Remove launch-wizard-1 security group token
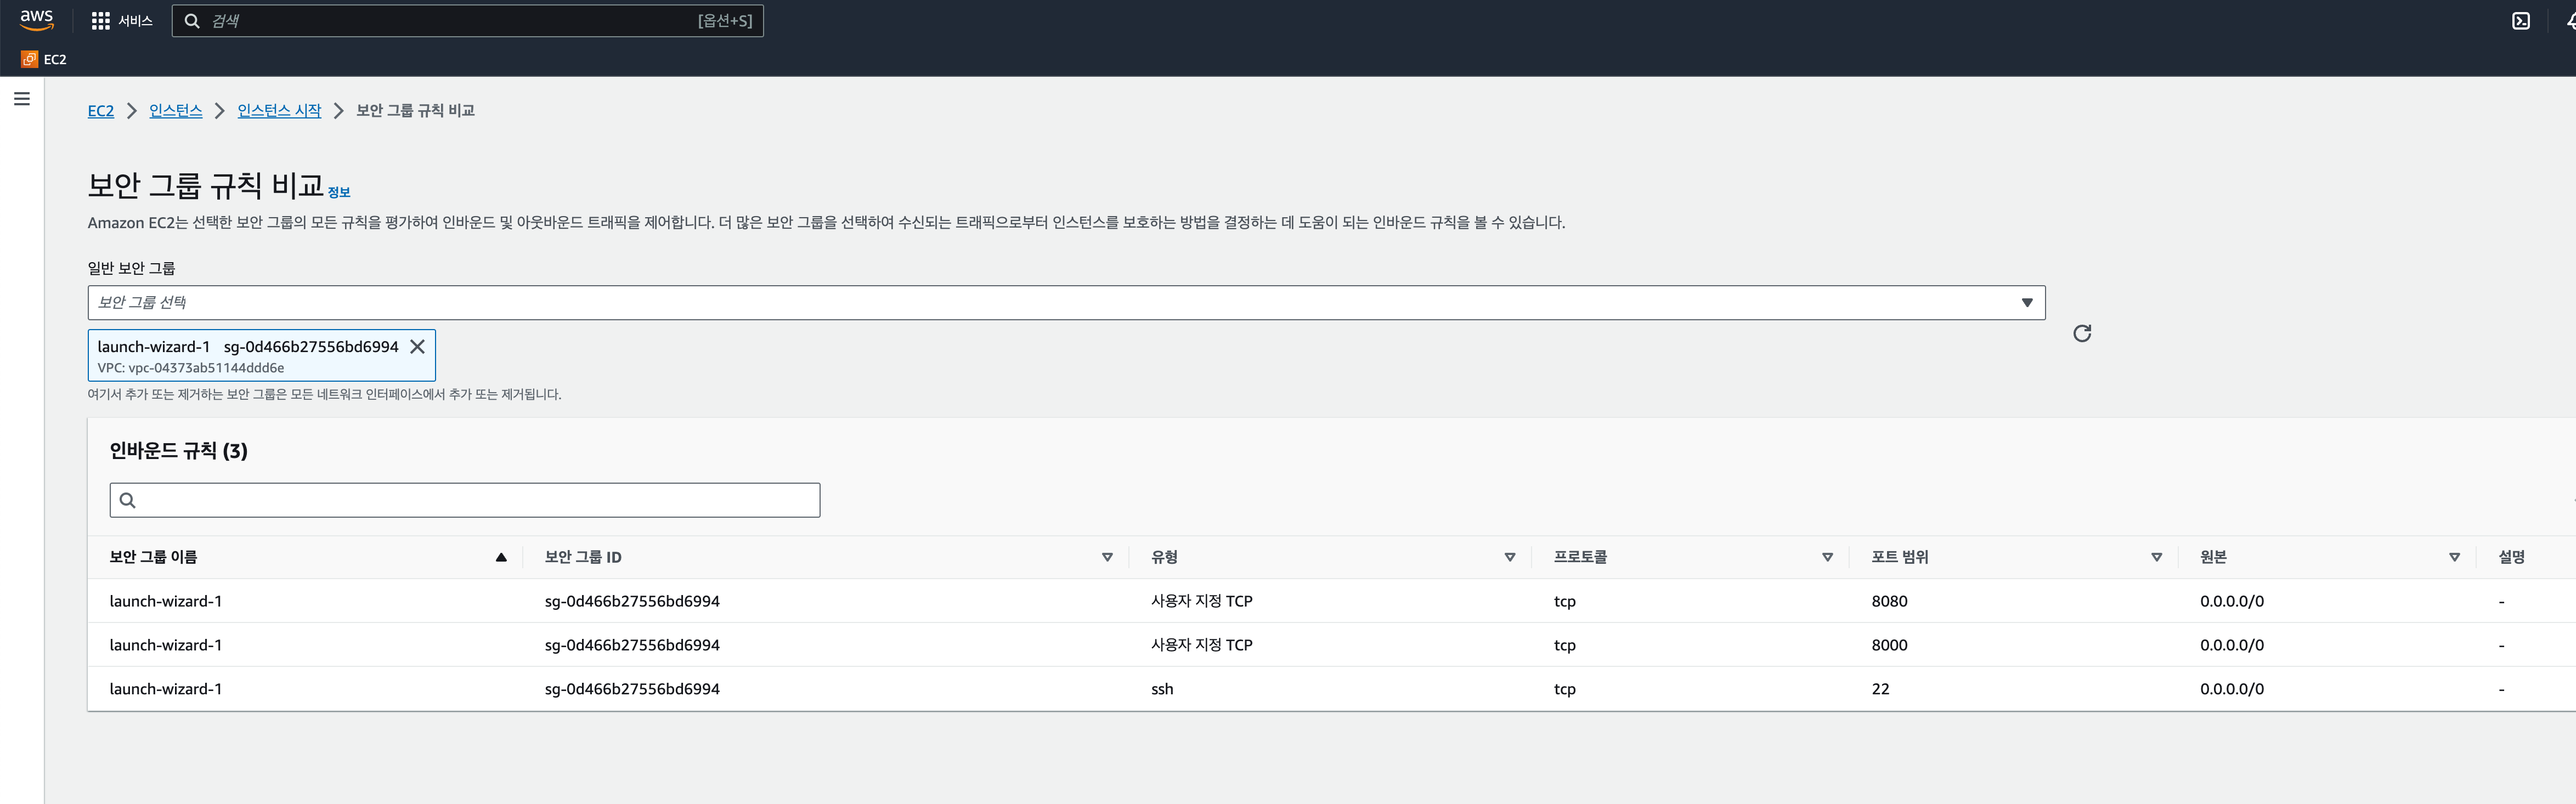2576x804 pixels. tap(418, 347)
